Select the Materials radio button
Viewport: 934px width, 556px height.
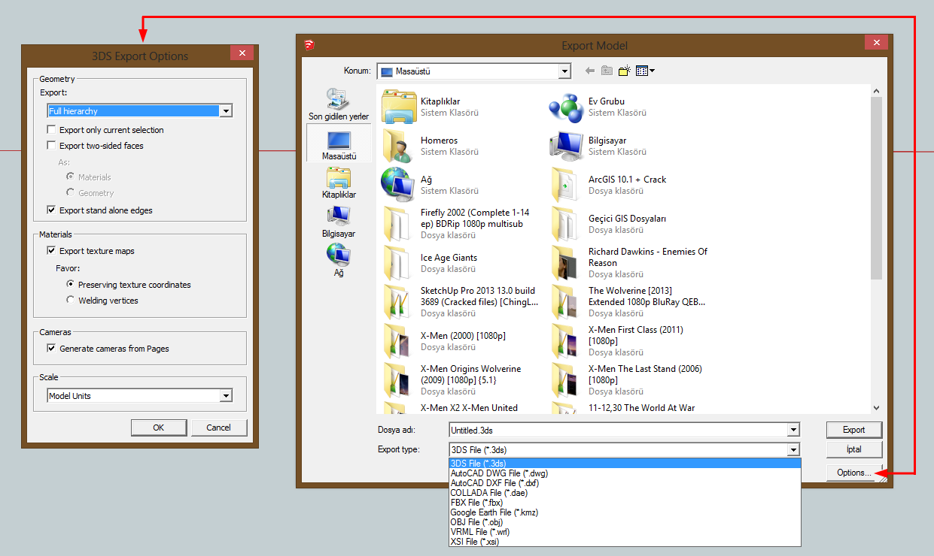tap(71, 177)
